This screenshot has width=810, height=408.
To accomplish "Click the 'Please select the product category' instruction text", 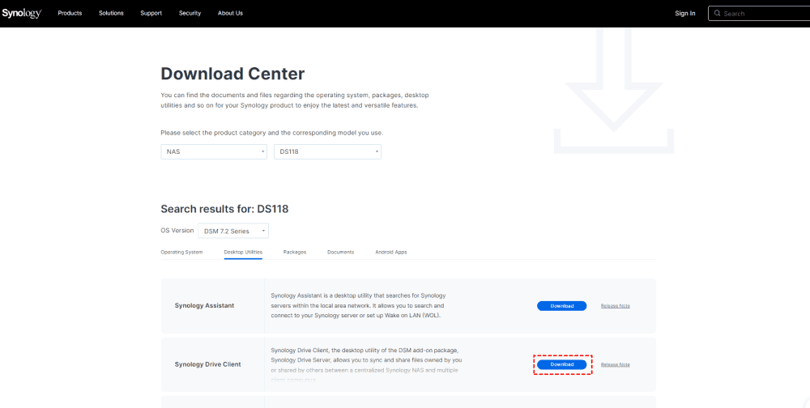I will 271,133.
